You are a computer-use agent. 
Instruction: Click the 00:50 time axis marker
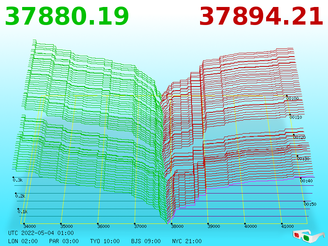[x=310, y=204]
